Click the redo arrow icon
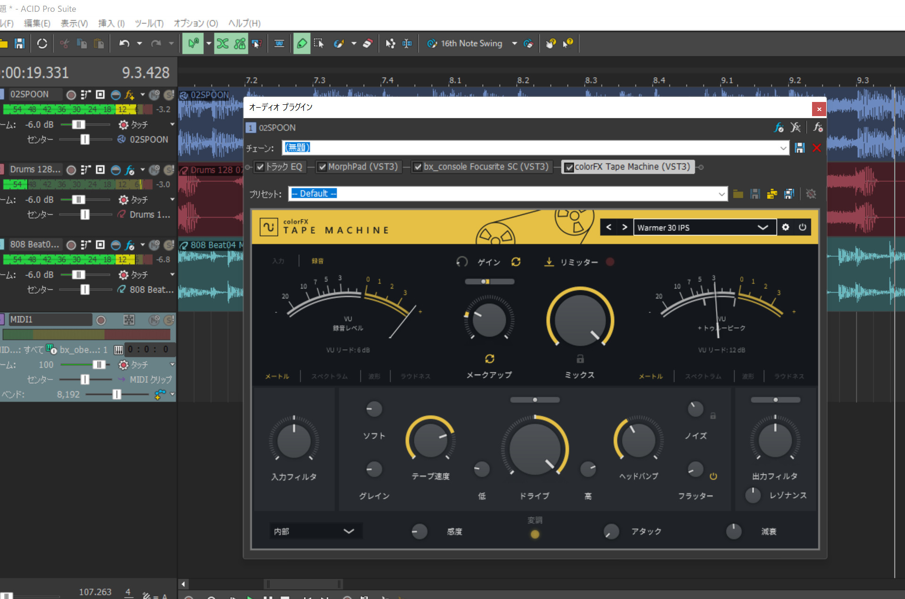905x599 pixels. pyautogui.click(x=156, y=43)
